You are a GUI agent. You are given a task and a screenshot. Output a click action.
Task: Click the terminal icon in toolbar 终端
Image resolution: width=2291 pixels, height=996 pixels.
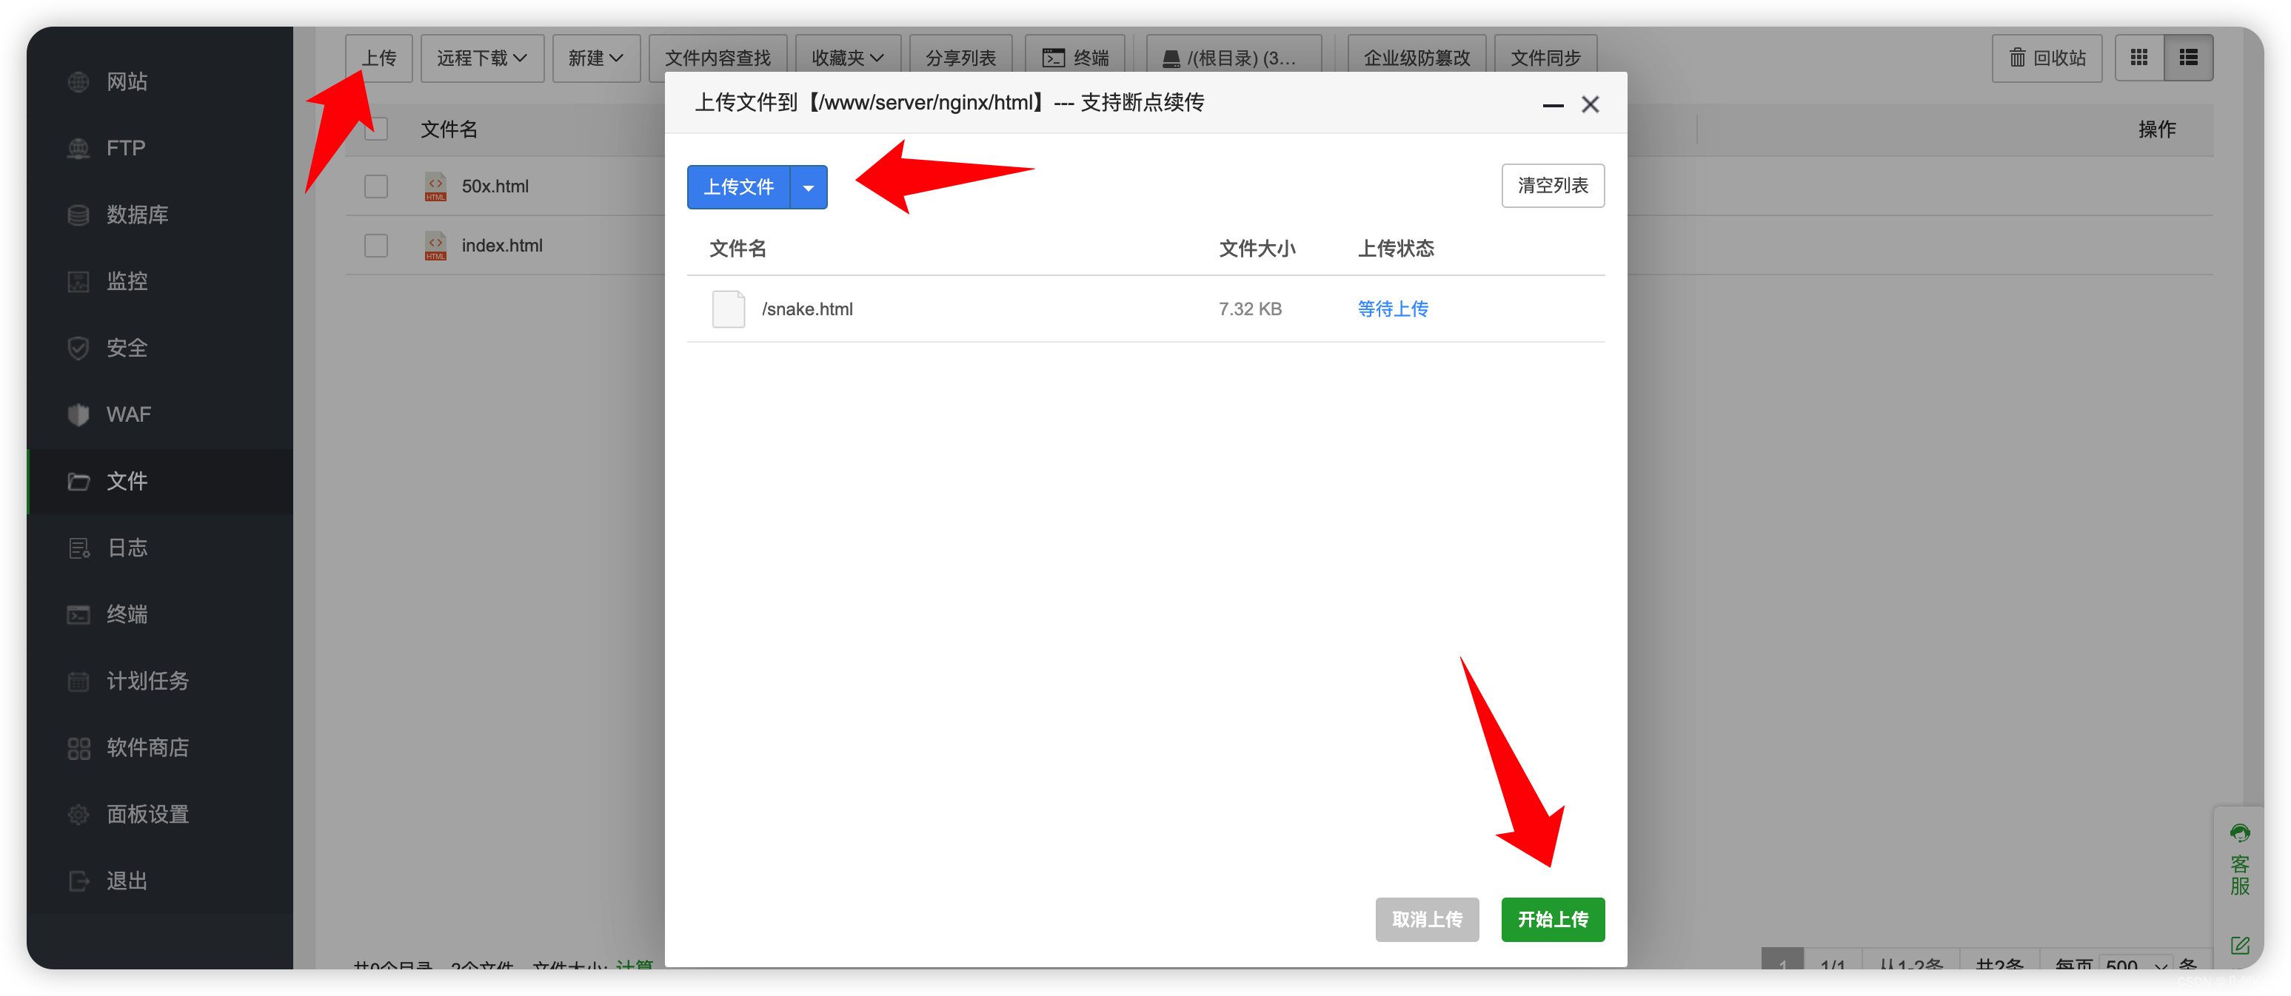(x=1053, y=58)
